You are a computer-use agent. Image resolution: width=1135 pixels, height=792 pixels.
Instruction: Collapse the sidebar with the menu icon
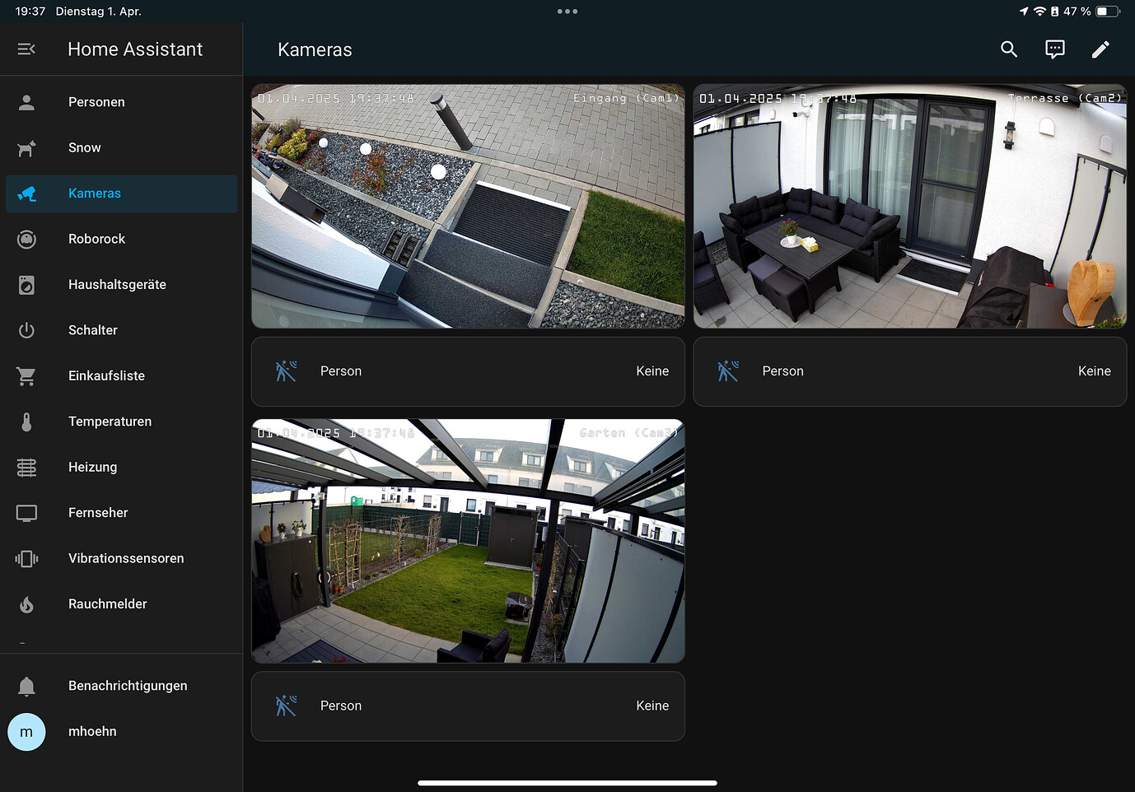pos(26,49)
